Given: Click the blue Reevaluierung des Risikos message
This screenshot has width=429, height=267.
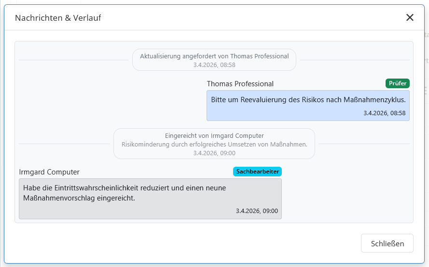Looking at the screenshot, I should [307, 100].
